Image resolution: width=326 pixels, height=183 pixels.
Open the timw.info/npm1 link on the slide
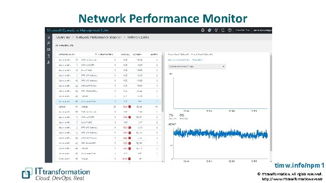(299, 165)
